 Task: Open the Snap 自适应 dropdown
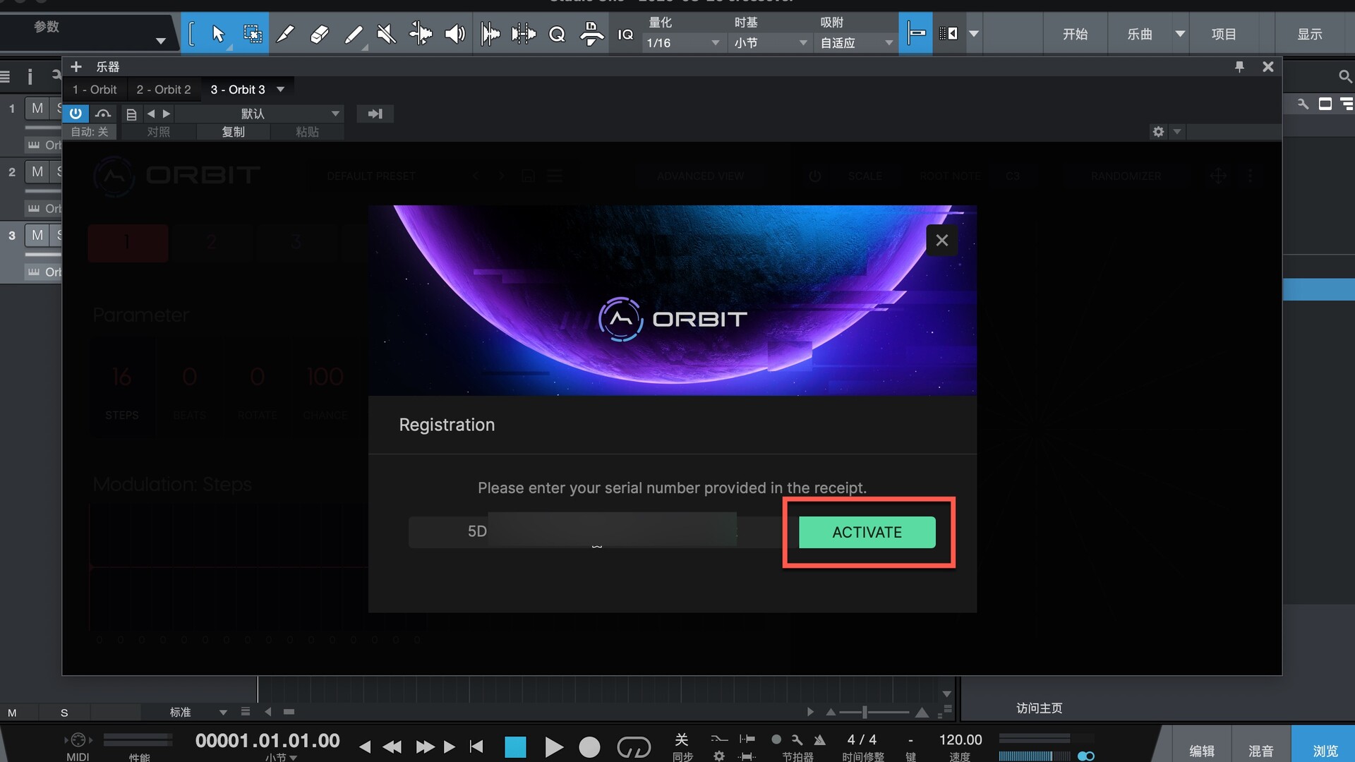(x=856, y=43)
